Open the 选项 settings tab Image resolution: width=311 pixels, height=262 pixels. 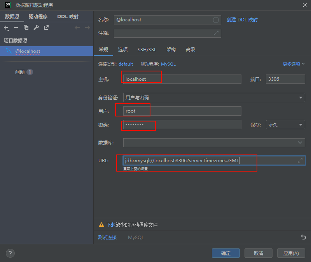pos(123,50)
